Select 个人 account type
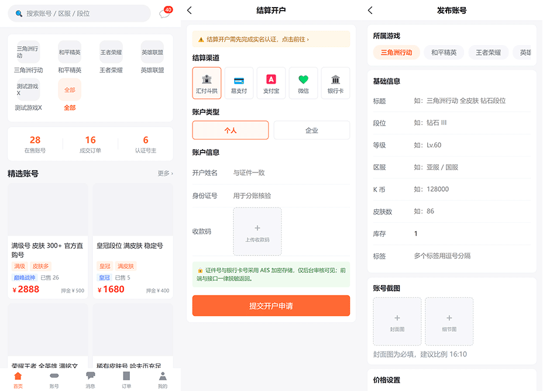This screenshot has width=543, height=391. (x=231, y=130)
